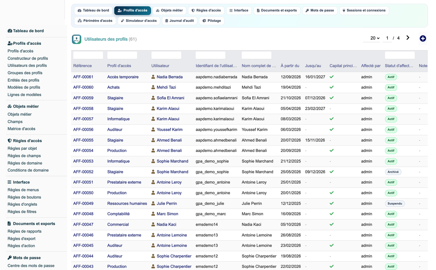Open profile link Accès temporaire

click(x=123, y=77)
